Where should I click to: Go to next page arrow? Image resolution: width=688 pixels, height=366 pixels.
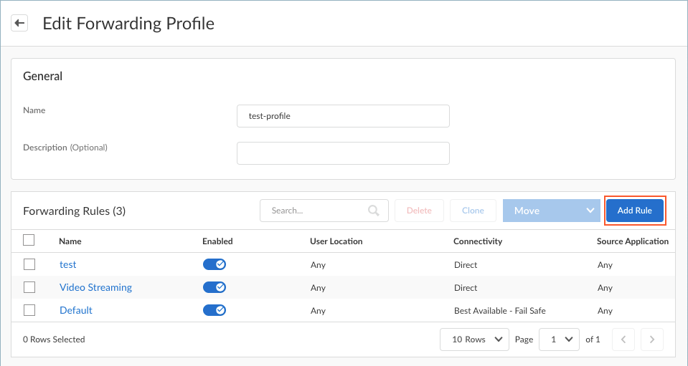[651, 339]
